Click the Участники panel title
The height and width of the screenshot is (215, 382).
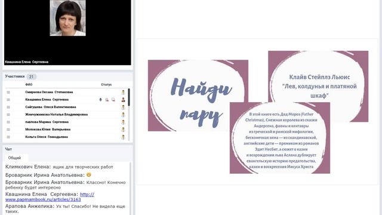15,76
